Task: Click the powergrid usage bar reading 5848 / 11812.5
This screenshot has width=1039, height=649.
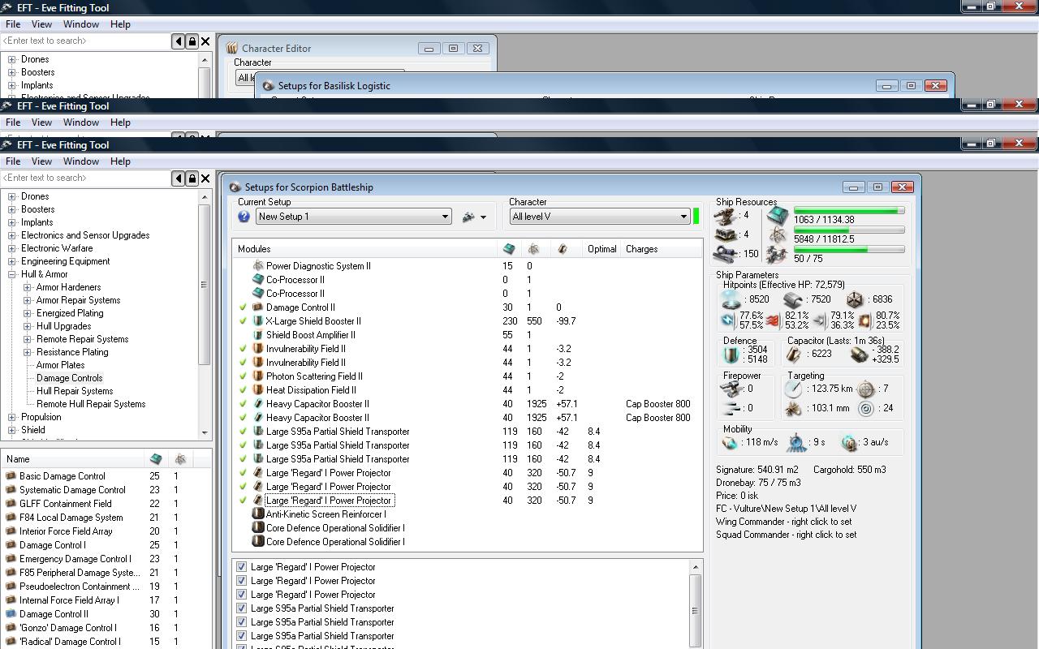Action: pyautogui.click(x=849, y=230)
